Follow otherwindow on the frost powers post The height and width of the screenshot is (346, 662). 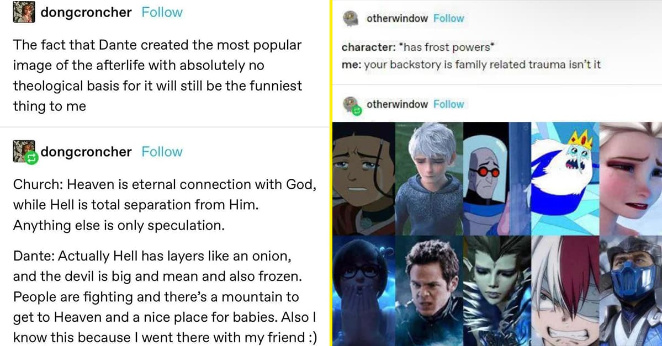coord(448,18)
